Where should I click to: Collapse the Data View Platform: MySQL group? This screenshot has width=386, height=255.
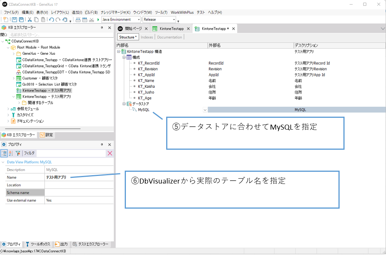pos(3,162)
